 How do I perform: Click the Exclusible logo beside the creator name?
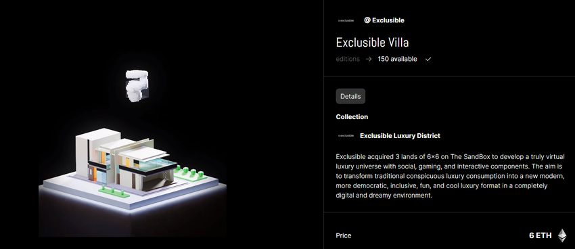pos(346,20)
